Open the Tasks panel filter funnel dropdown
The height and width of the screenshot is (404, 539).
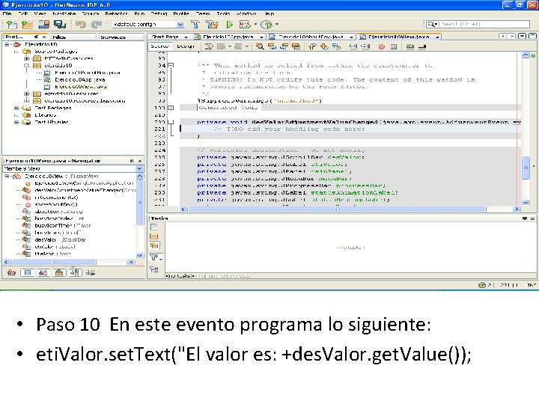156,257
